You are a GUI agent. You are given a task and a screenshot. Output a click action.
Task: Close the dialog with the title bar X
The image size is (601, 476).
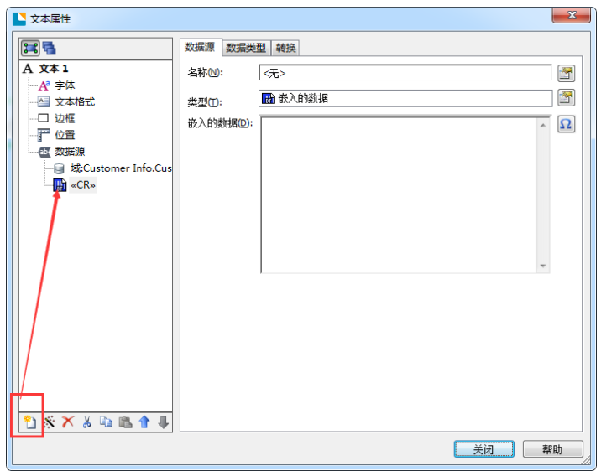tap(572, 15)
